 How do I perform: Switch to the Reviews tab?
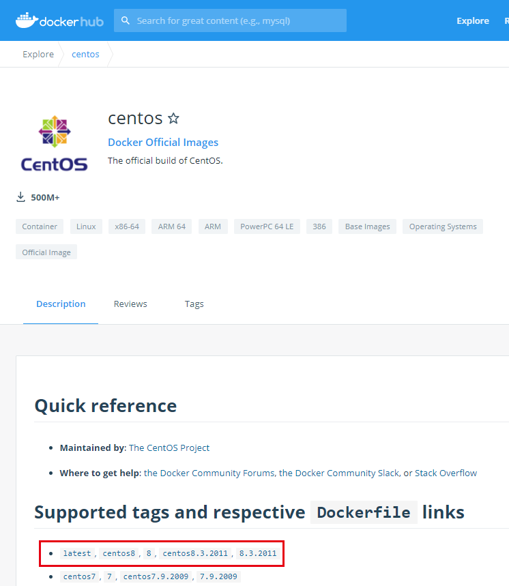point(130,304)
